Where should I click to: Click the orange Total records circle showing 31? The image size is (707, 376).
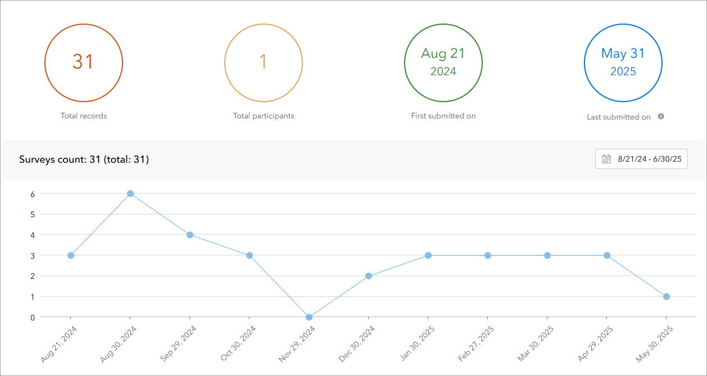pos(84,63)
